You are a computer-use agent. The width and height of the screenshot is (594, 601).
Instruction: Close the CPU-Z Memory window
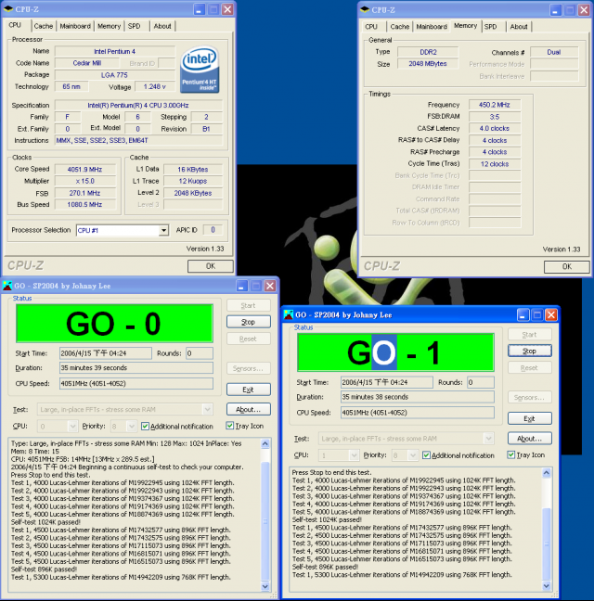click(x=584, y=10)
